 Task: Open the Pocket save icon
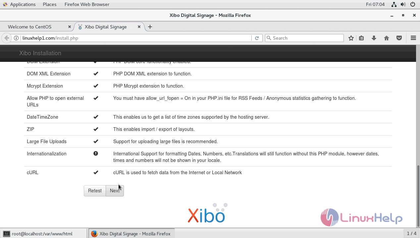(399, 38)
